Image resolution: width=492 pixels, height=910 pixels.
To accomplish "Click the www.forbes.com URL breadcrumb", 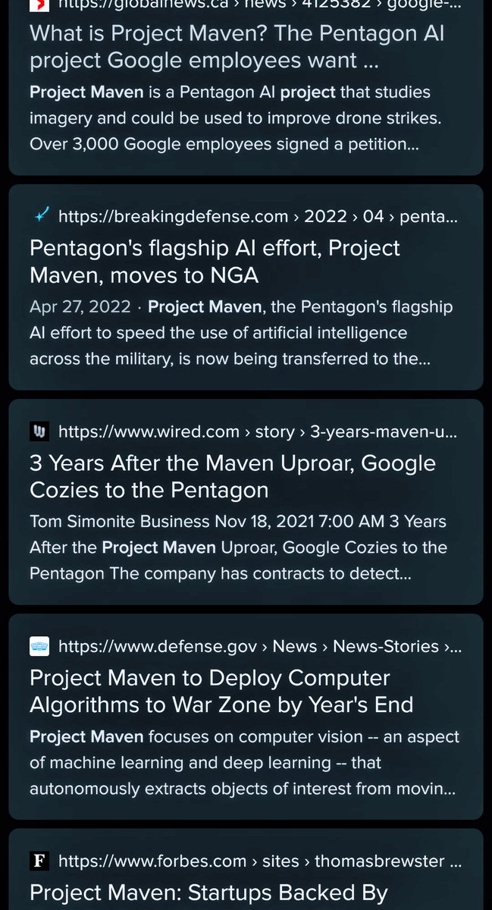I will coord(152,861).
